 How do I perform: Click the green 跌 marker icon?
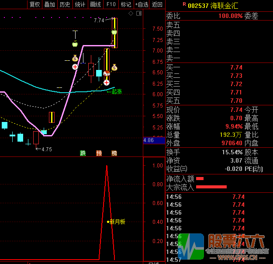tap(83, 153)
